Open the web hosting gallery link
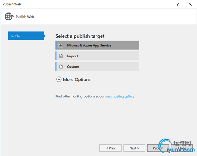 [120, 96]
